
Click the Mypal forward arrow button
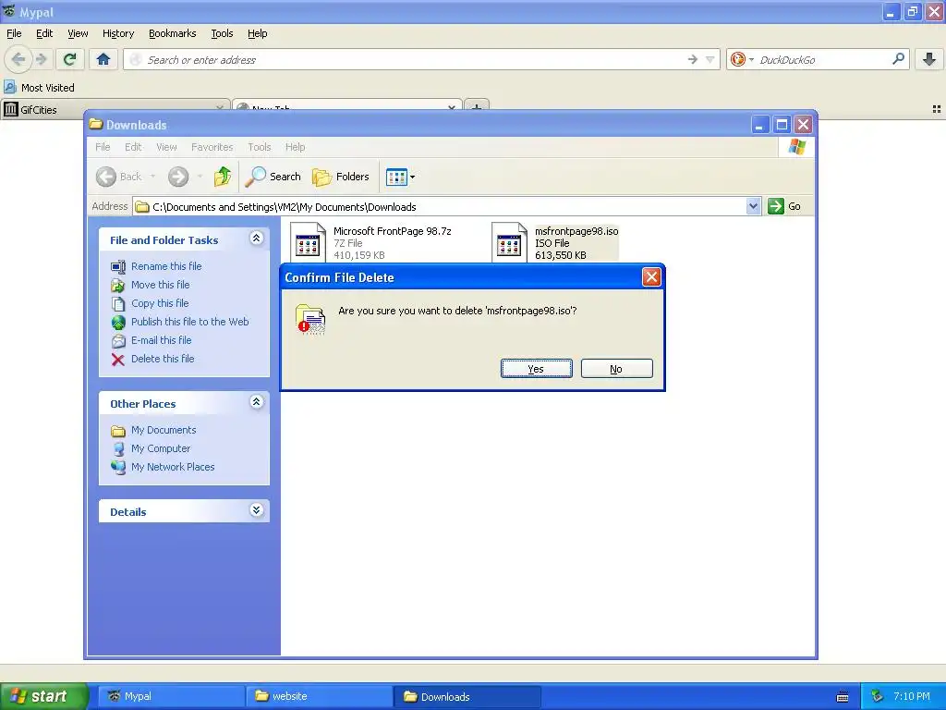(42, 59)
